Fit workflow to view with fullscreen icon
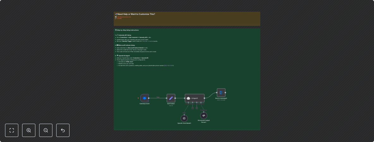This screenshot has height=142, width=374. click(x=12, y=130)
